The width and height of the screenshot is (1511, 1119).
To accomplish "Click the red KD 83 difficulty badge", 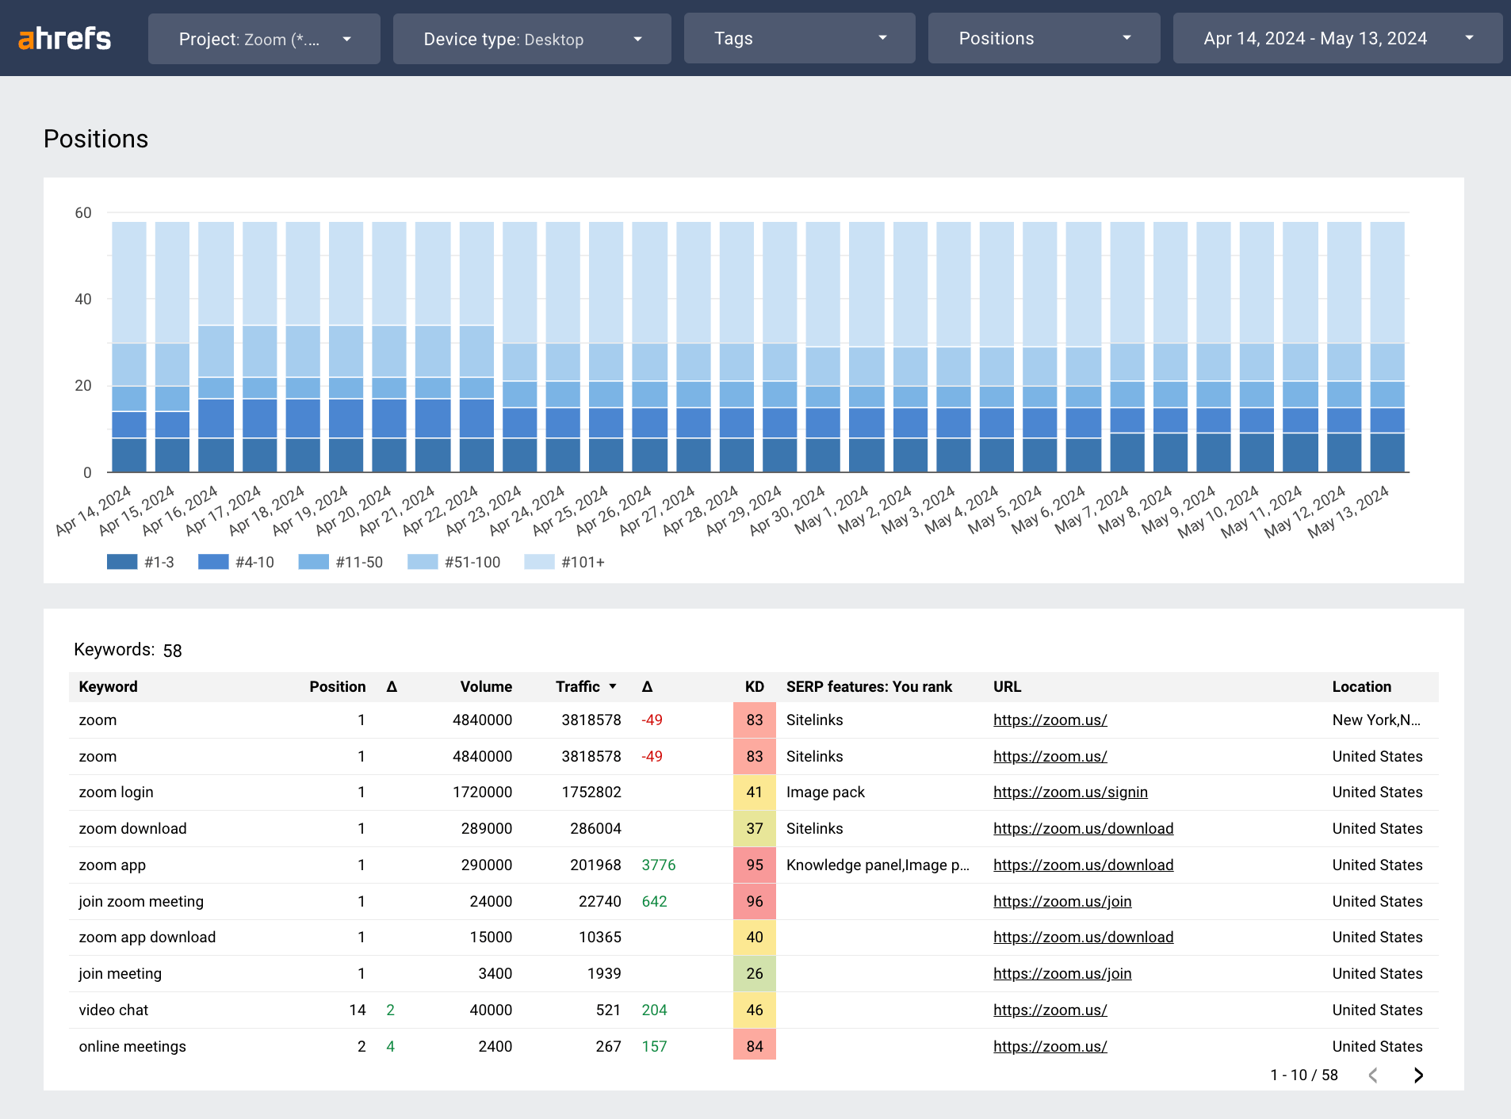I will click(754, 720).
